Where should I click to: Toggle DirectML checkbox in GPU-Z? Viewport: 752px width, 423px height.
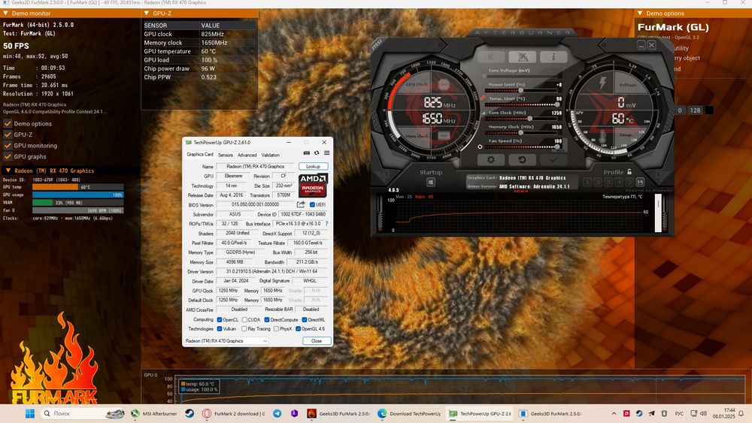tap(305, 319)
